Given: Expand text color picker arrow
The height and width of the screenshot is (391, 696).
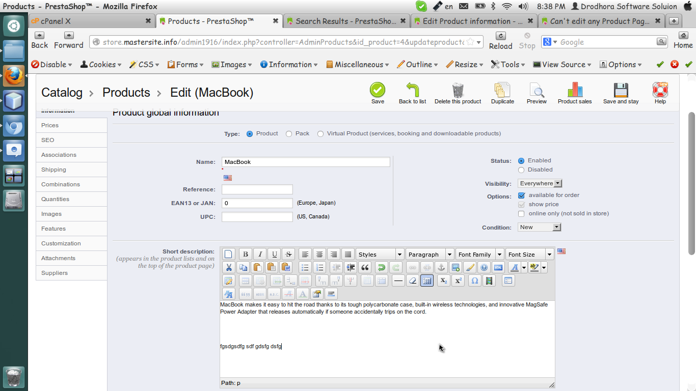Looking at the screenshot, I should (x=524, y=267).
